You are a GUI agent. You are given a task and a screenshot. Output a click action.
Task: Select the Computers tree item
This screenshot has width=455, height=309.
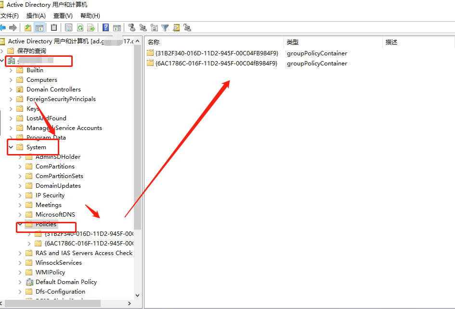42,80
